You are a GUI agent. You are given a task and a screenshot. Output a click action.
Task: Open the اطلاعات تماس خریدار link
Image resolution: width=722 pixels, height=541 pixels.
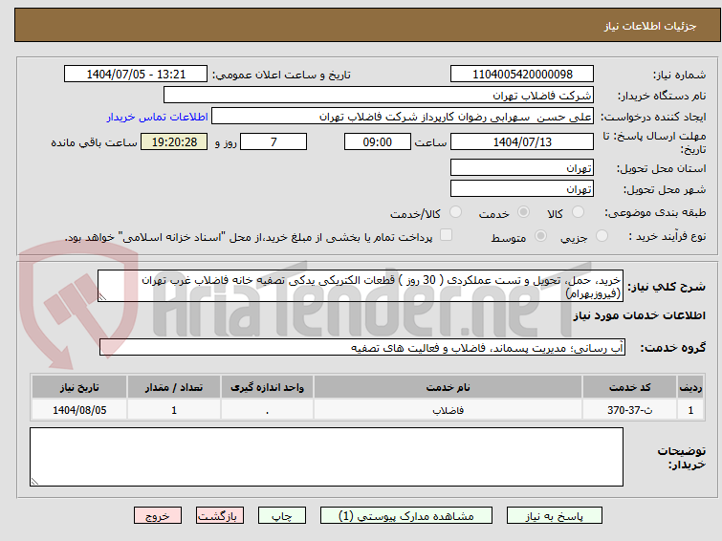158,117
